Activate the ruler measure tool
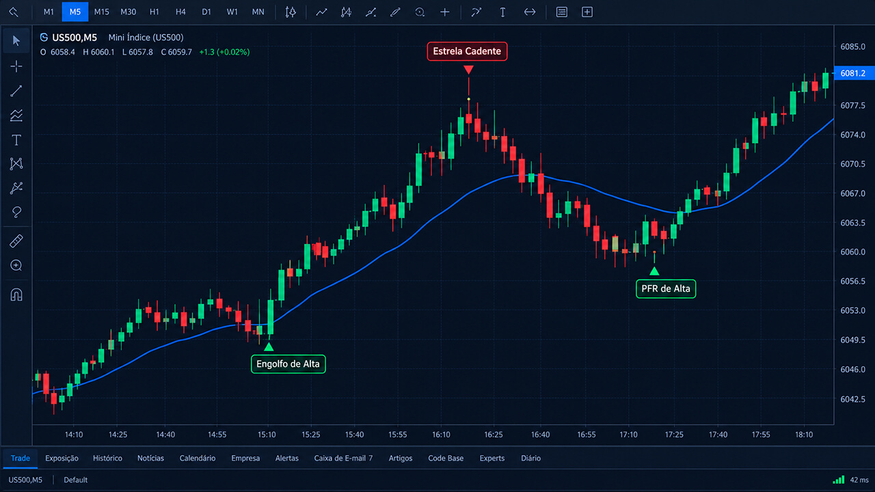875x492 pixels. pyautogui.click(x=16, y=241)
